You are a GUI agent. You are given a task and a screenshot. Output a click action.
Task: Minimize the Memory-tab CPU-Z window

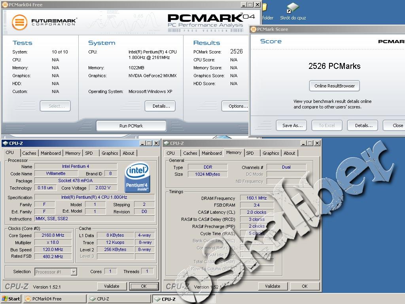click(303, 143)
